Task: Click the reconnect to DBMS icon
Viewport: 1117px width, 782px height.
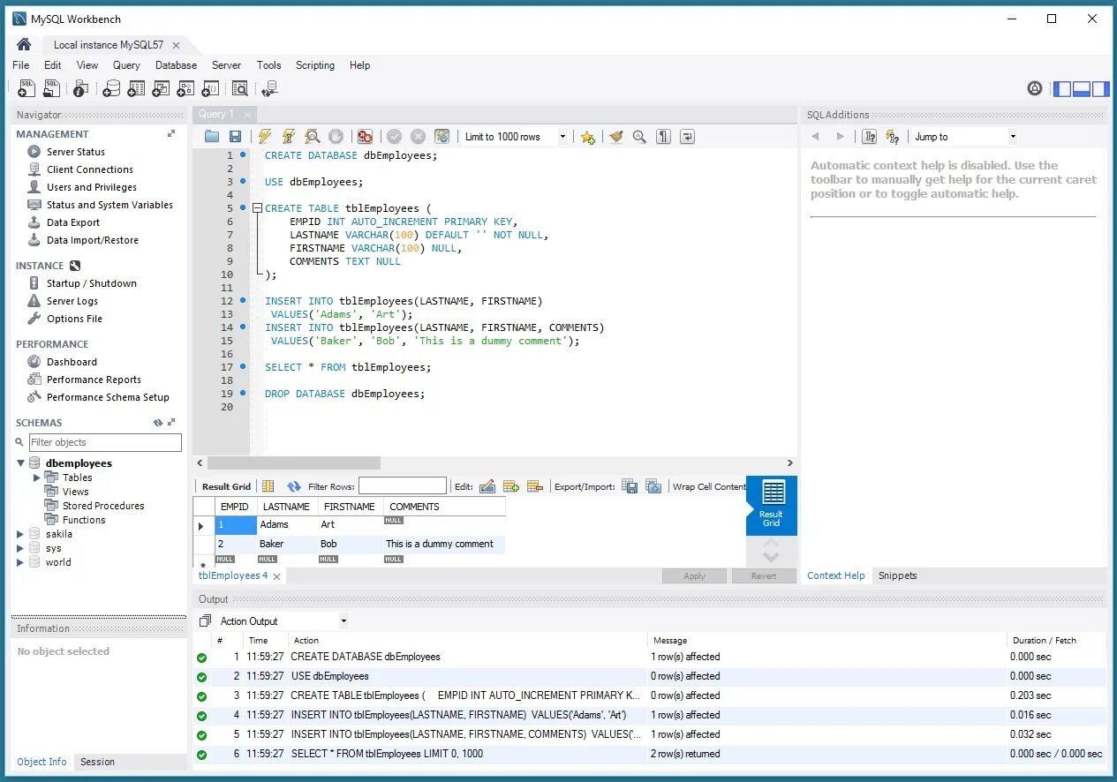Action: coord(270,88)
